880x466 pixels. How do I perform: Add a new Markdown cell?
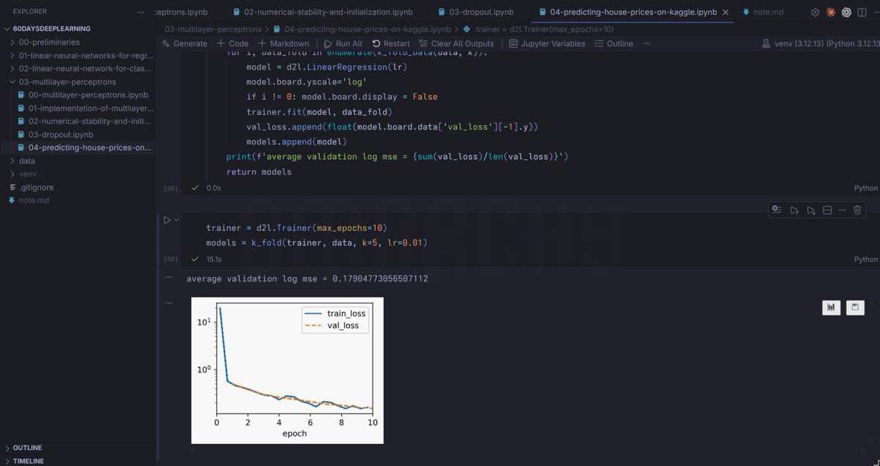click(x=284, y=43)
